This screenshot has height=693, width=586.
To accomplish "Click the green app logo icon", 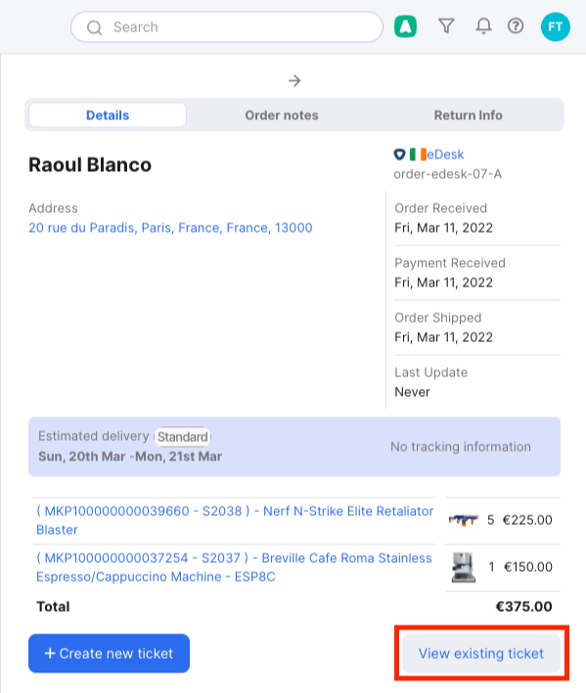I will pyautogui.click(x=405, y=26).
